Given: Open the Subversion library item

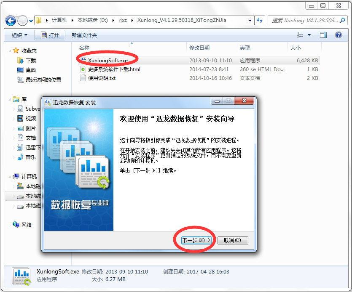Looking at the screenshot, I should click(x=33, y=109).
